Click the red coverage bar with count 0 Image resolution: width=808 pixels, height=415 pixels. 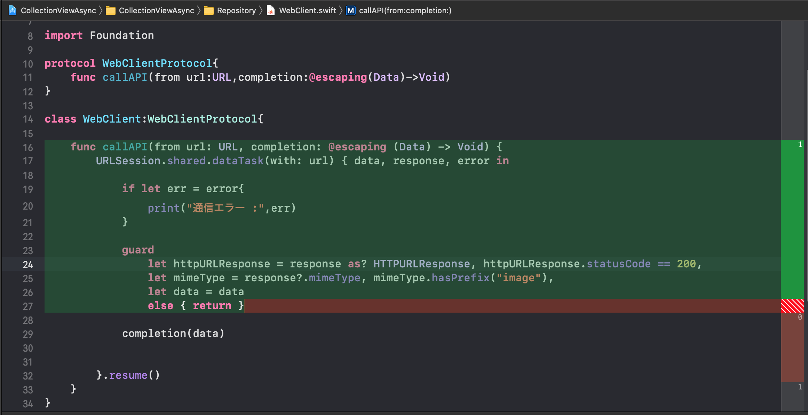tap(792, 347)
